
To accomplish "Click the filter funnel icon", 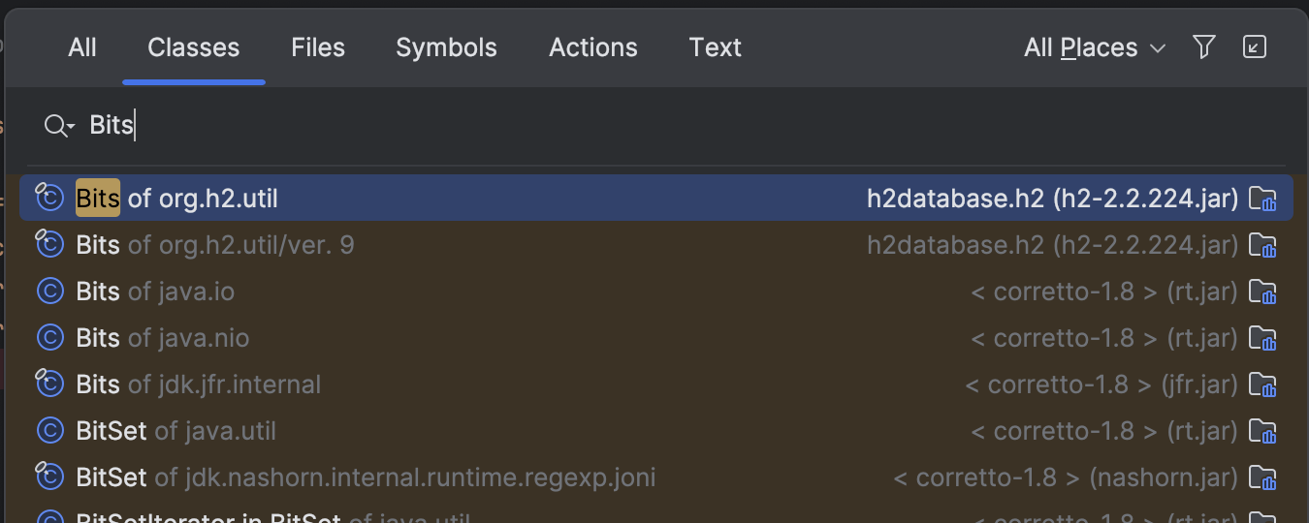I will 1203,47.
